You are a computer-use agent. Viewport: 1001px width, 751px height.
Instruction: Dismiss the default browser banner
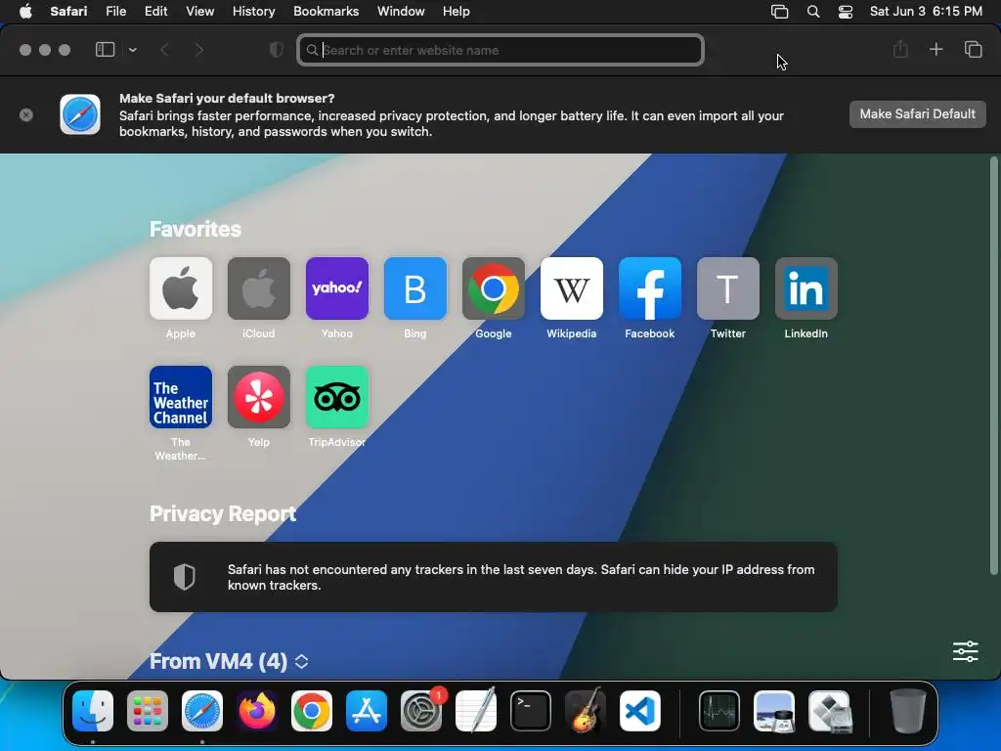[x=26, y=114]
